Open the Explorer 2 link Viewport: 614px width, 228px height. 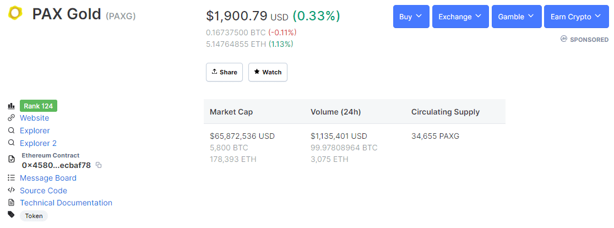pyautogui.click(x=39, y=143)
